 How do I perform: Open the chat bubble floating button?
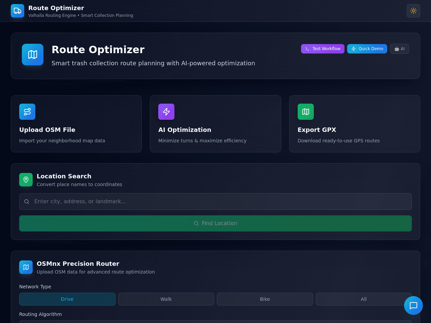tap(413, 306)
